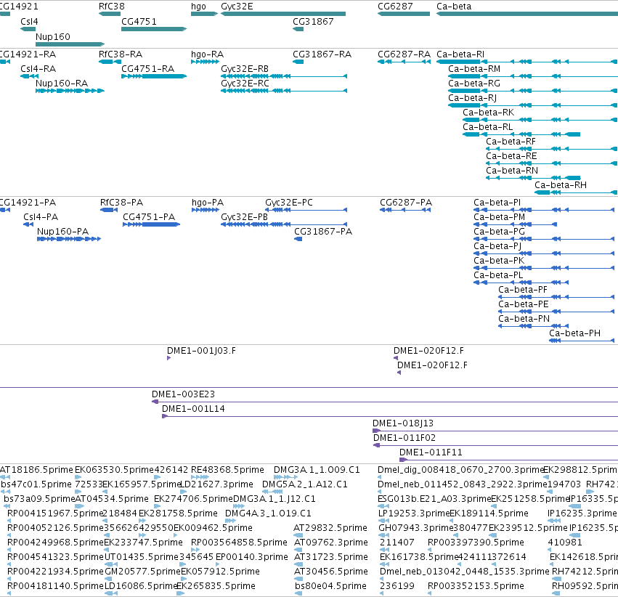Click the CG4751-PA protein feature
The image size is (618, 597).
click(151, 224)
